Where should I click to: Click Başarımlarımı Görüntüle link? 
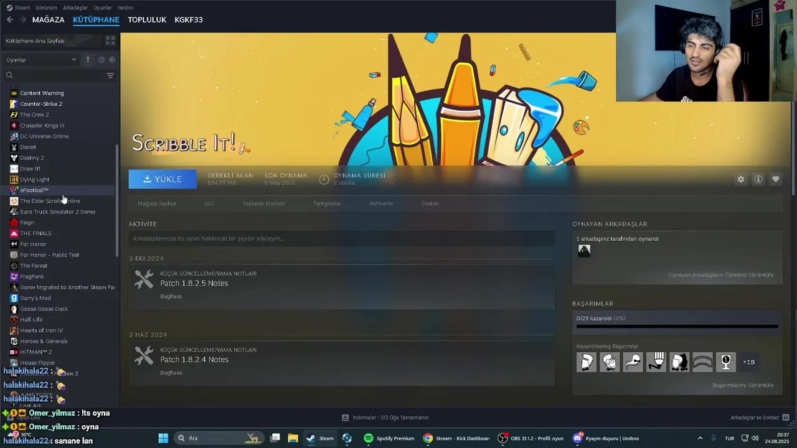pos(743,385)
